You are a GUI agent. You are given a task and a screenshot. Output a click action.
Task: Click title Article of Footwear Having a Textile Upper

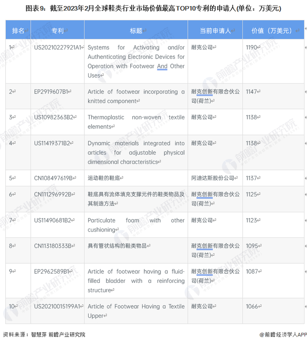tap(136, 311)
